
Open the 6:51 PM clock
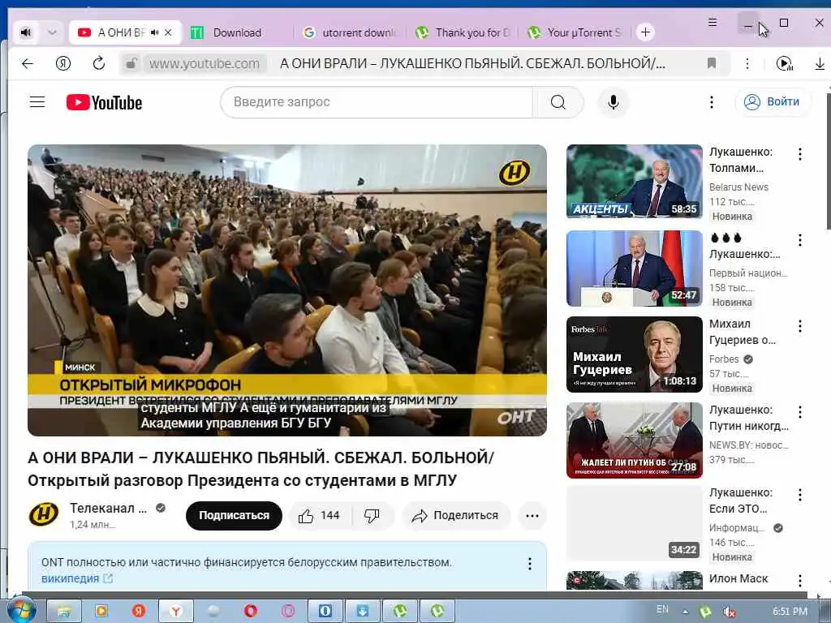[x=790, y=612]
